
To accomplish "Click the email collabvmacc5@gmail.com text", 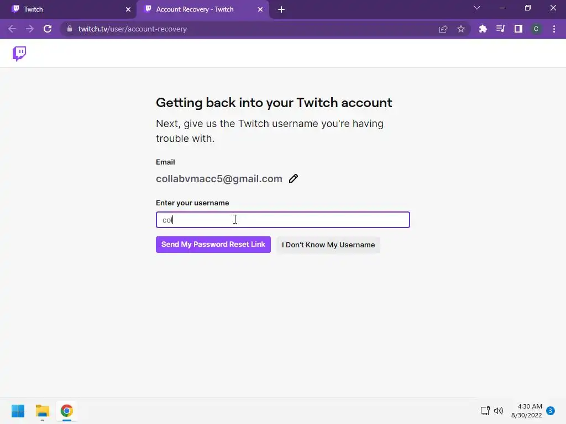I will click(219, 179).
